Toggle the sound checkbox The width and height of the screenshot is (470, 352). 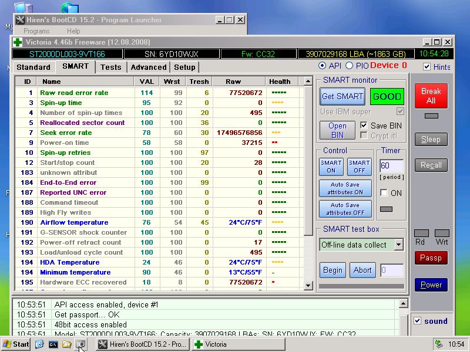[417, 321]
